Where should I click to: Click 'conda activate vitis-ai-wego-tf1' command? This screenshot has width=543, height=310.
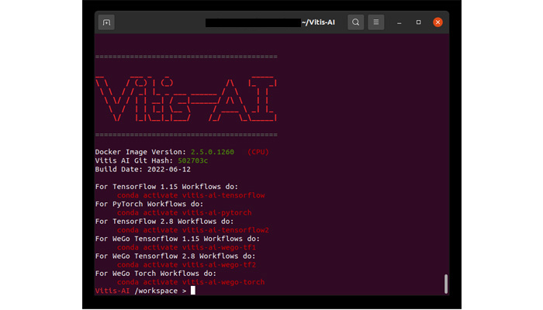[186, 247]
